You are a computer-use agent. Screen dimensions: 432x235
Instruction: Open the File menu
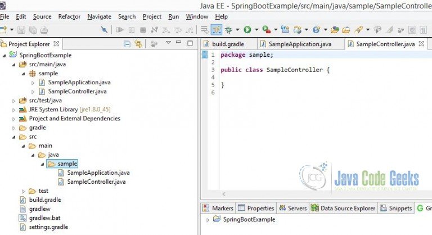[4, 16]
